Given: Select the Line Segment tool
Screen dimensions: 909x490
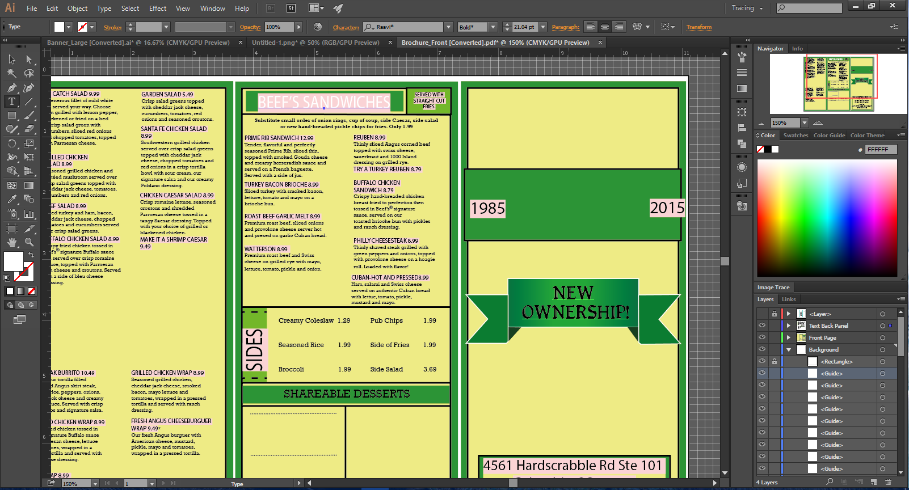Looking at the screenshot, I should coord(29,102).
